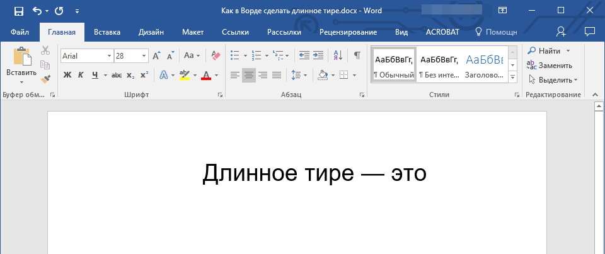Screen dimensions: 605x254
Task: Toggle bold formatting with Ж button
Action: point(67,75)
